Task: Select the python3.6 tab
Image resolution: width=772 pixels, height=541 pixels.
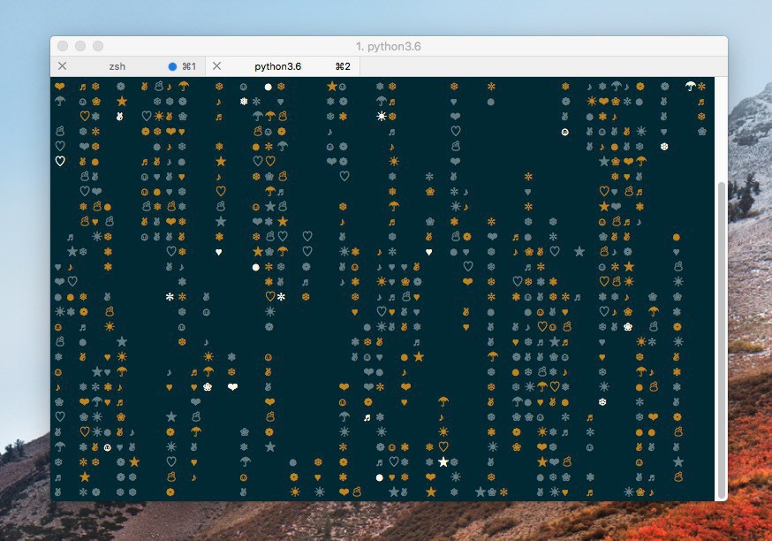Action: 283,66
